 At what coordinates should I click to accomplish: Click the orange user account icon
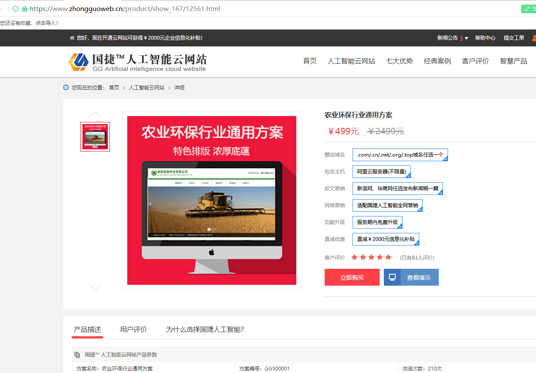pyautogui.click(x=533, y=38)
